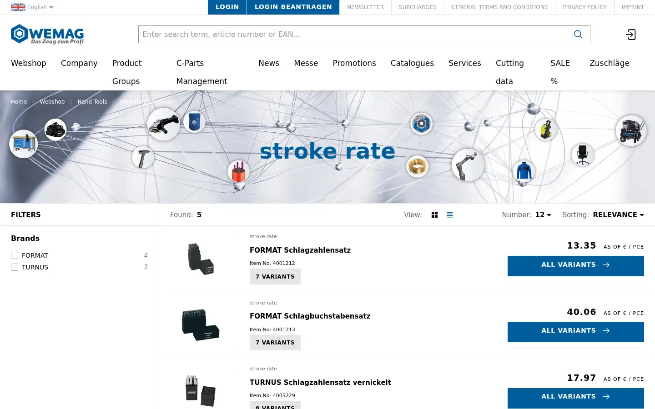Click the compressor icon in banner

pyautogui.click(x=631, y=131)
